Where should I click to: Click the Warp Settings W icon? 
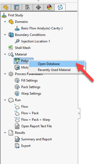(17, 94)
